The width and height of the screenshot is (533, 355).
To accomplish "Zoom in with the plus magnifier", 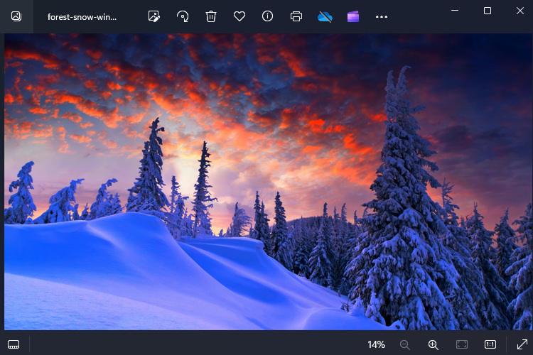I will (433, 345).
